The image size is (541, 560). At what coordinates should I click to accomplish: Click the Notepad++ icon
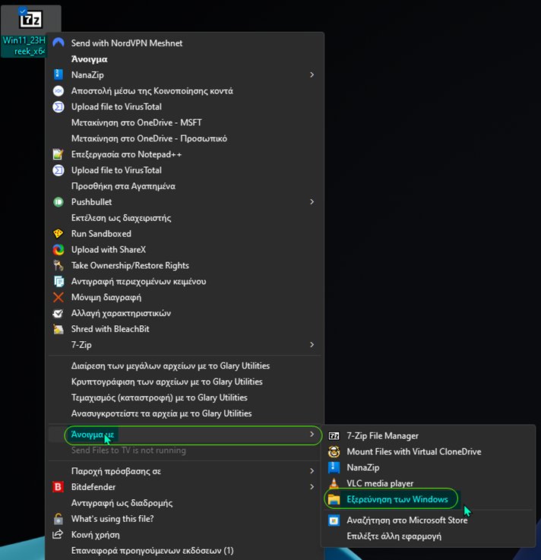click(59, 154)
